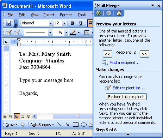Open the Normal style dropdown
Viewport: 163px width, 138px height.
pyautogui.click(x=51, y=23)
